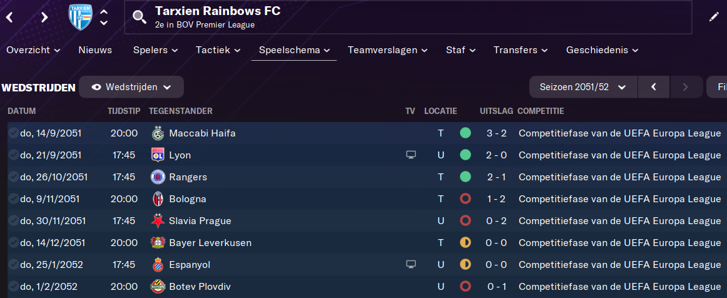The image size is (727, 298).
Task: Open the Seizoen 2051/52 dropdown
Action: click(582, 88)
